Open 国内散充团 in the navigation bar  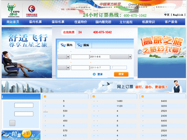coord(103,22)
